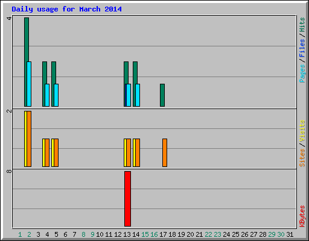
Task: Click the day 26 axis label
Action: point(244,234)
